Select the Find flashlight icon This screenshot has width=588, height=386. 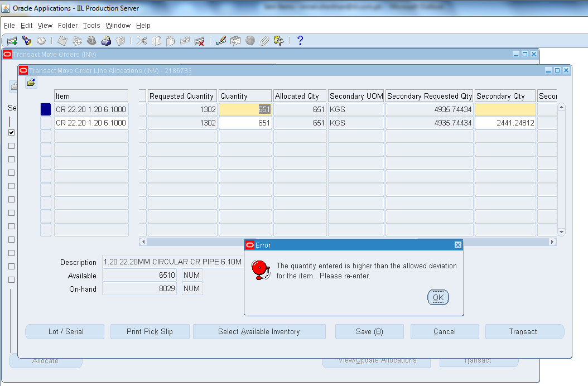click(26, 40)
